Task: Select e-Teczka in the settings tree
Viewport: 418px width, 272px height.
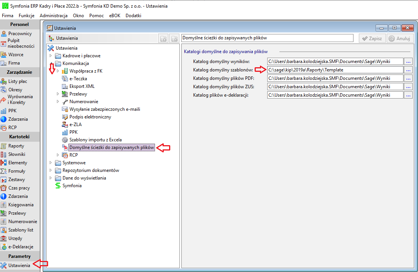Action: [78, 79]
